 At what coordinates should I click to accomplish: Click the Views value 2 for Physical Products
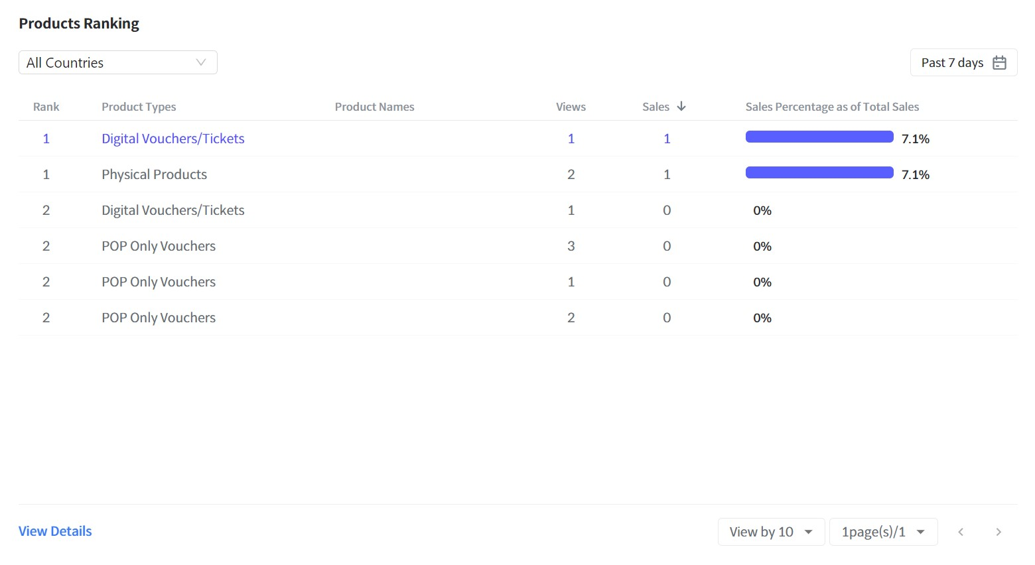[x=571, y=174]
